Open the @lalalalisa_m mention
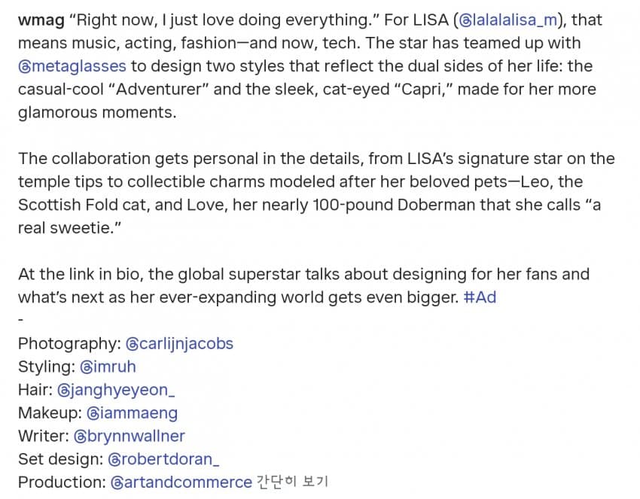This screenshot has width=640, height=499. [508, 20]
